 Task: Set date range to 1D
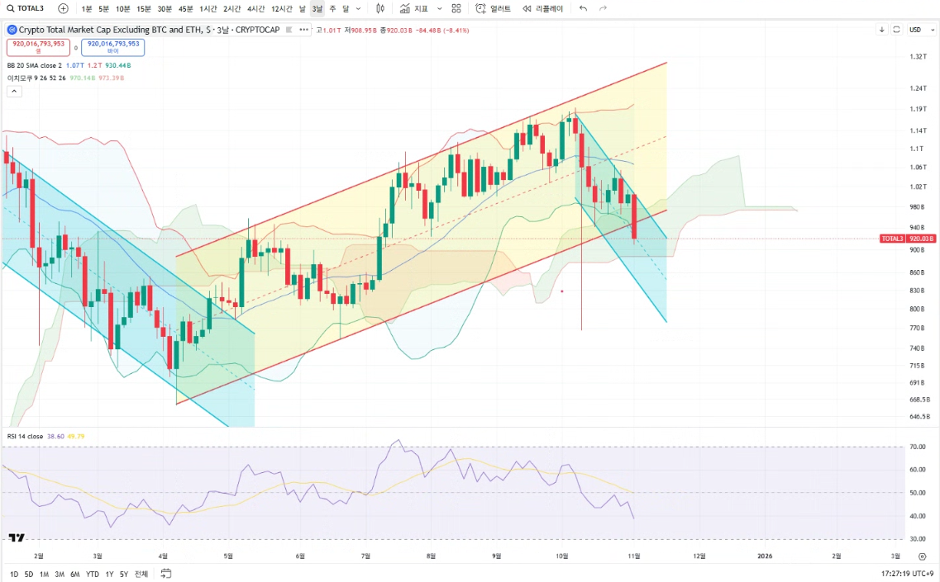point(14,575)
